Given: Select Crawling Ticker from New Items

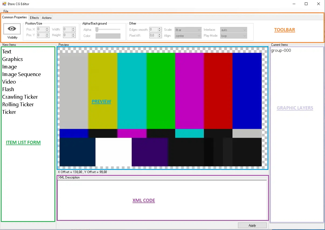Looking at the screenshot, I should point(20,97).
